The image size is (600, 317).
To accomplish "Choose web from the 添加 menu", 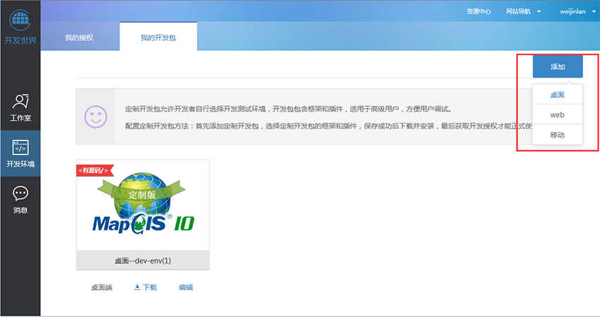I will click(x=557, y=114).
